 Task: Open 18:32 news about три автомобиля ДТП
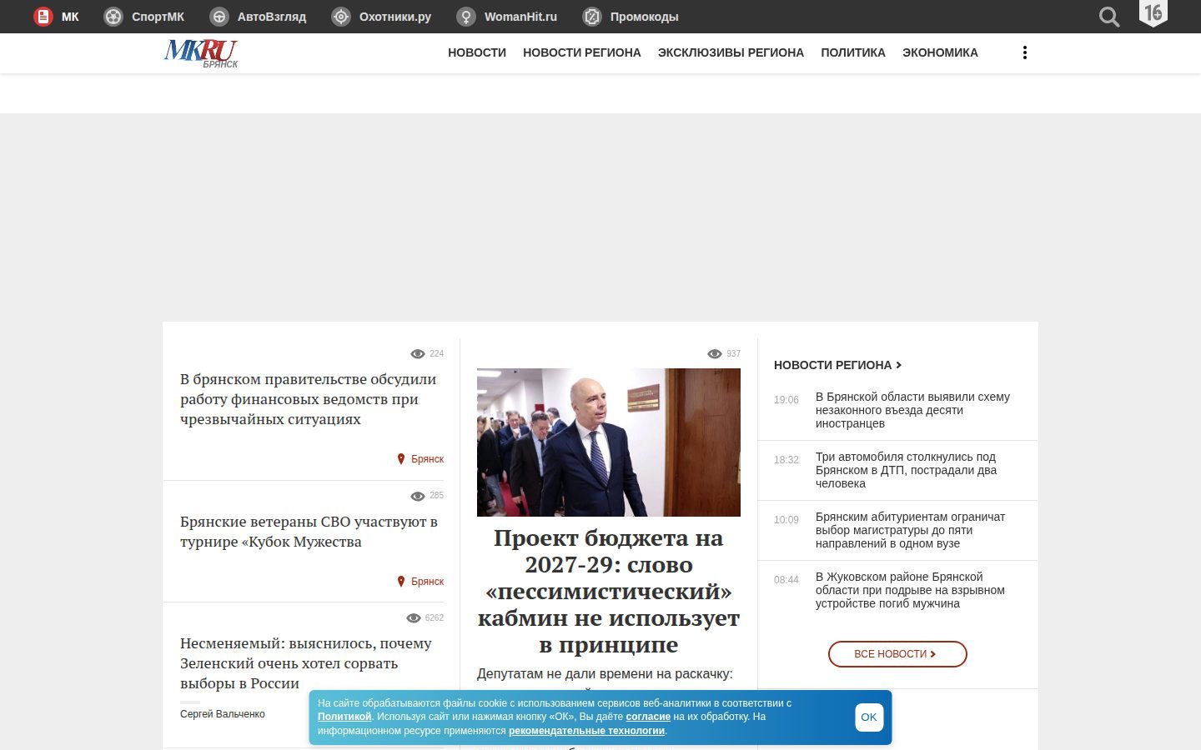click(906, 470)
